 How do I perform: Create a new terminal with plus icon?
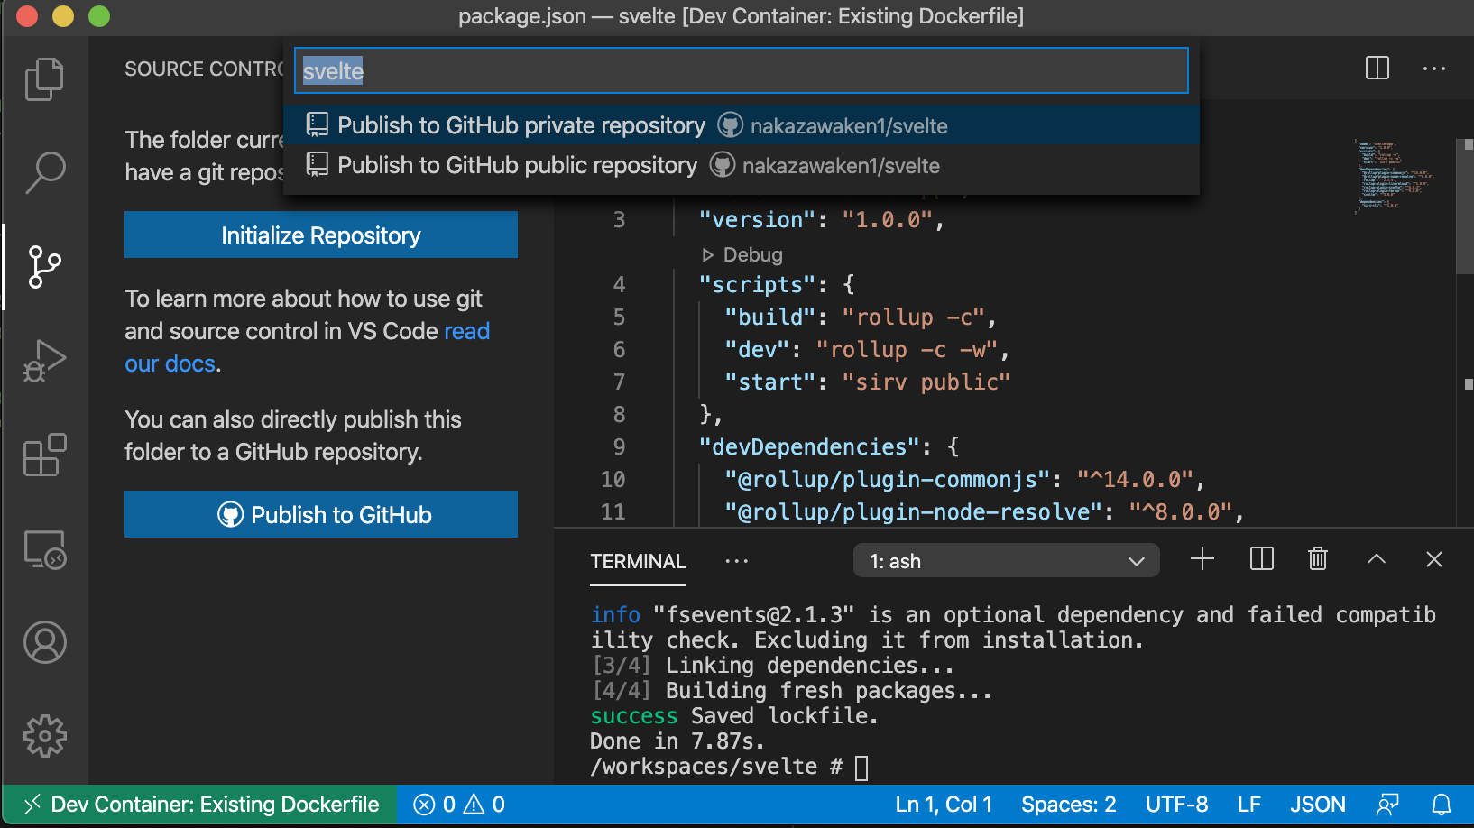(x=1202, y=559)
